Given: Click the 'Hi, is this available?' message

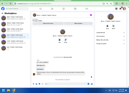Looking at the screenshot, I should click(43, 62).
